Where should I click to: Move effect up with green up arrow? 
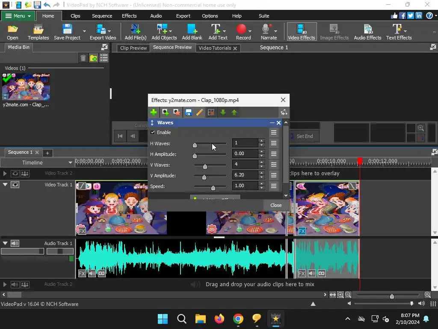(234, 113)
